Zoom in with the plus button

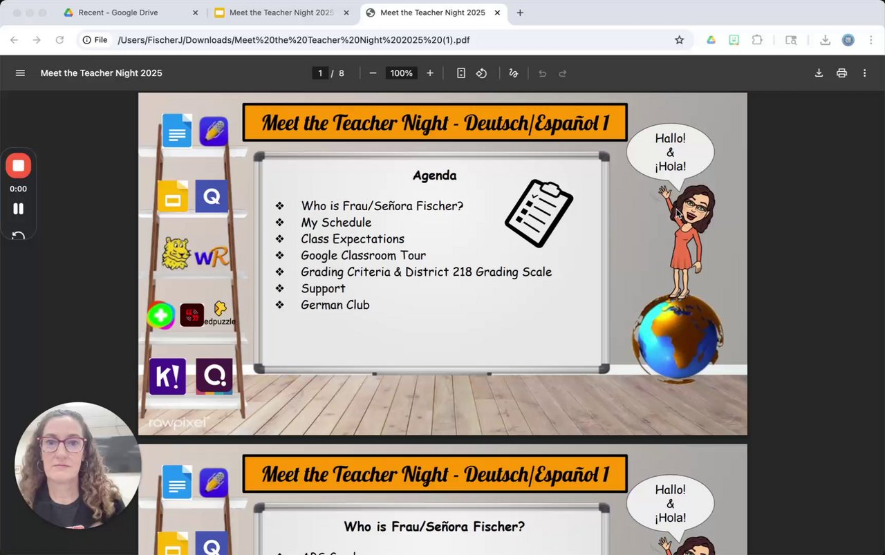tap(430, 73)
